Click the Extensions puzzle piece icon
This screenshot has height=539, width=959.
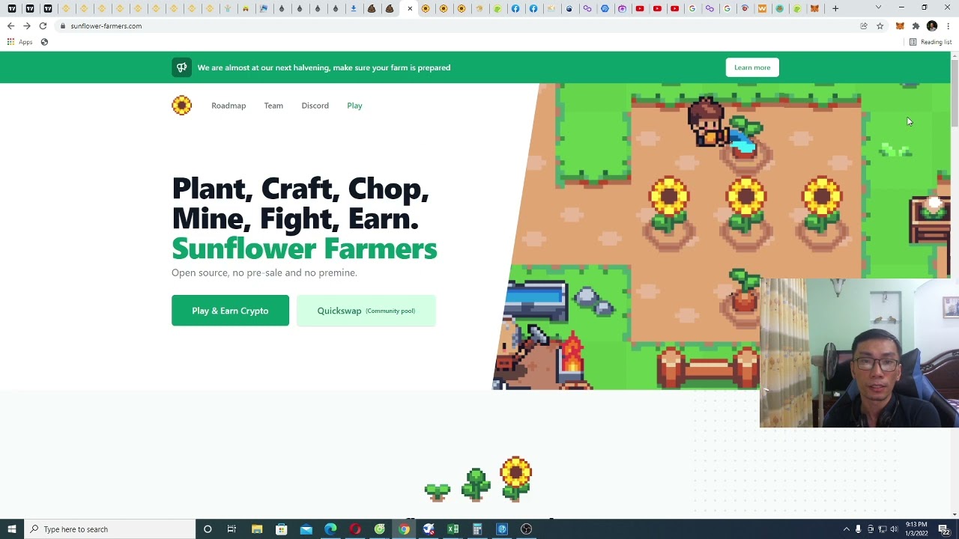[x=916, y=26]
